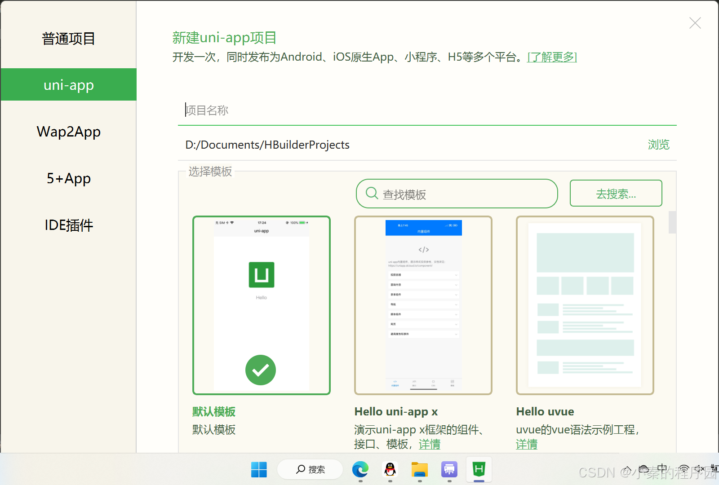Open the 了解更多 link

pos(552,57)
